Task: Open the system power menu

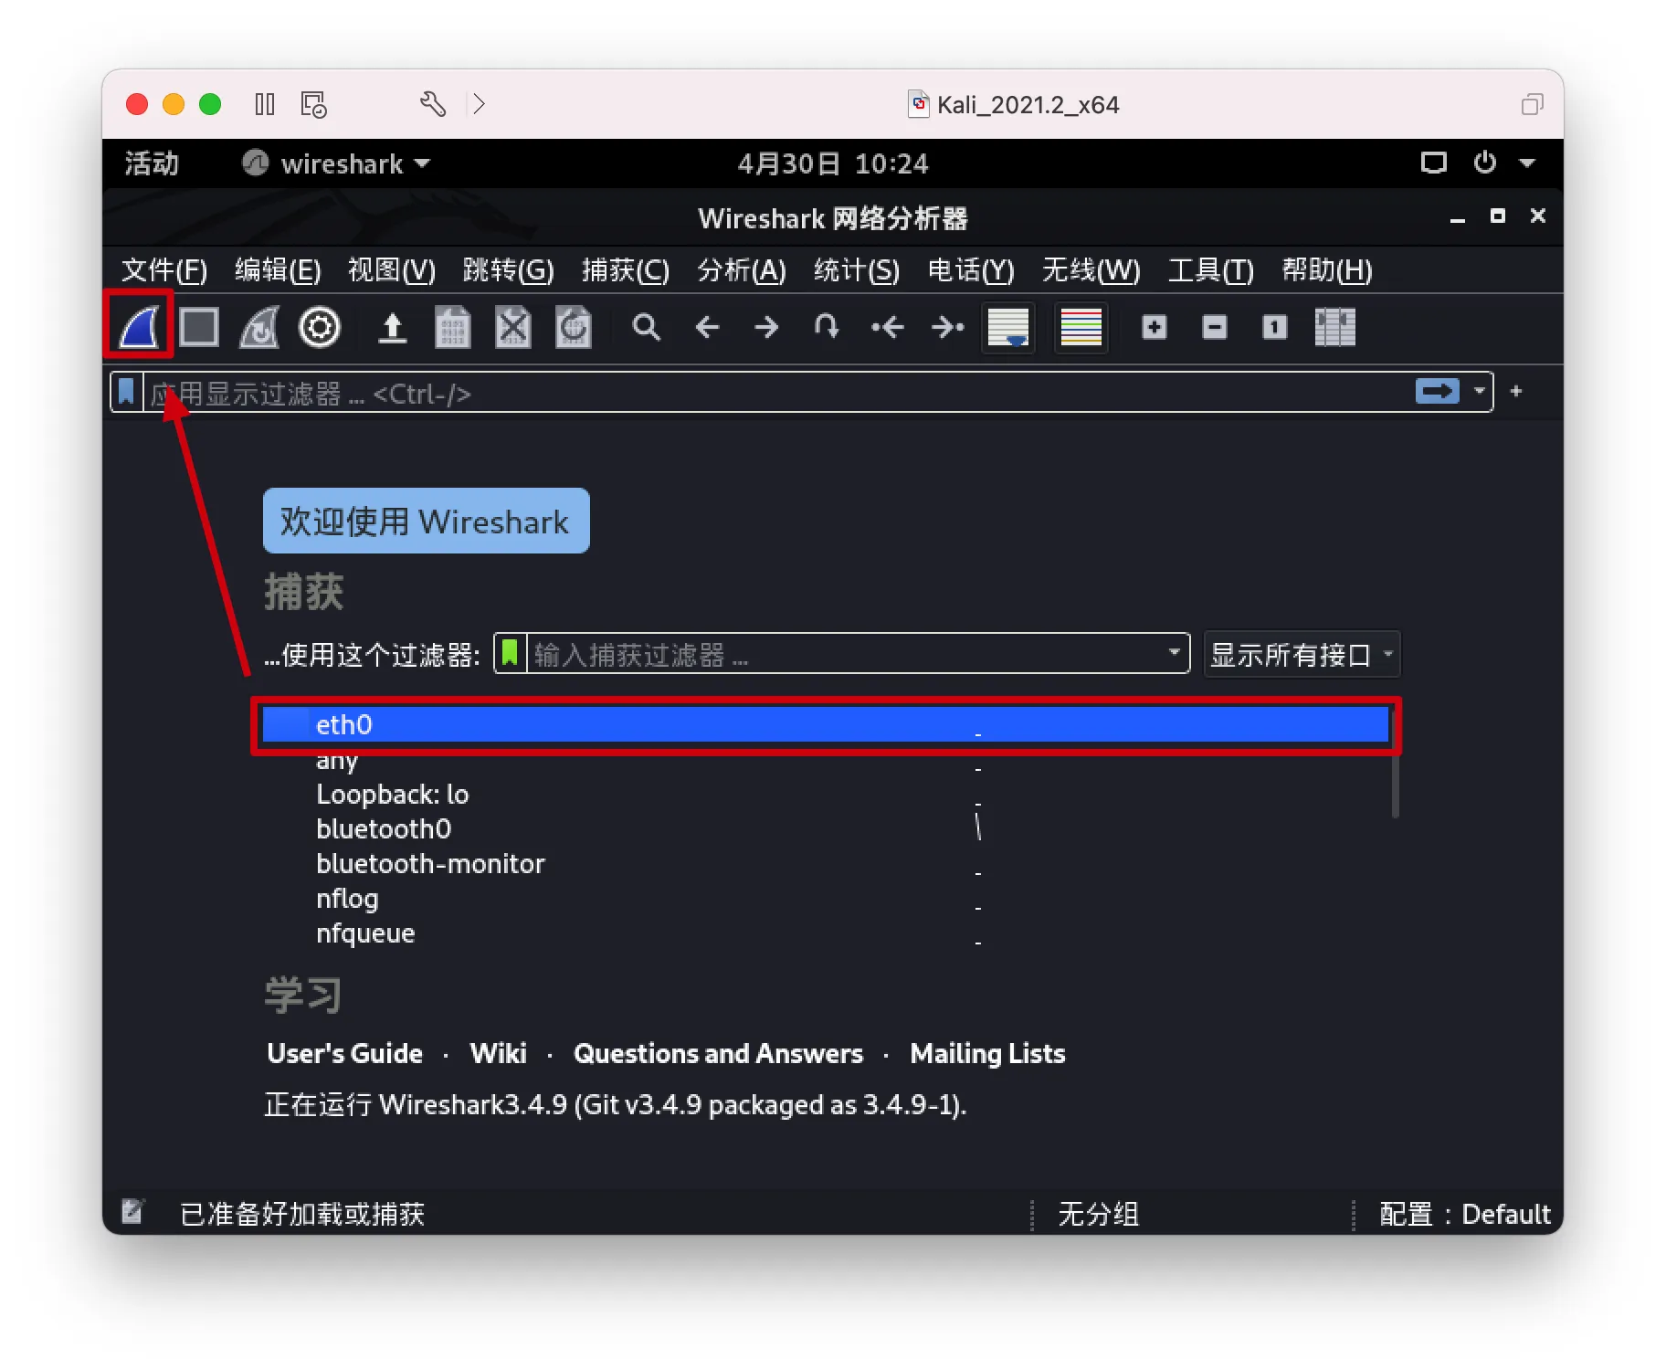Action: (x=1485, y=163)
